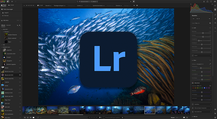Click Bewerkinstellingen kopiëren button
Image resolution: width=217 pixels, height=119 pixels.
tap(113, 117)
